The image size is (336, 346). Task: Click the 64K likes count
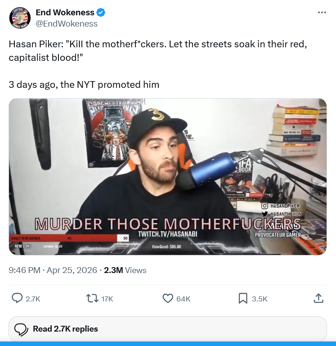[x=184, y=299]
